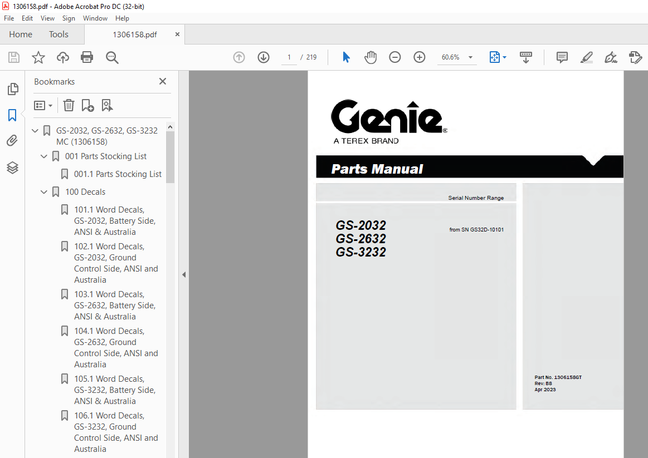
Task: Click bookmarks scrollbar up arrow
Action: click(170, 127)
